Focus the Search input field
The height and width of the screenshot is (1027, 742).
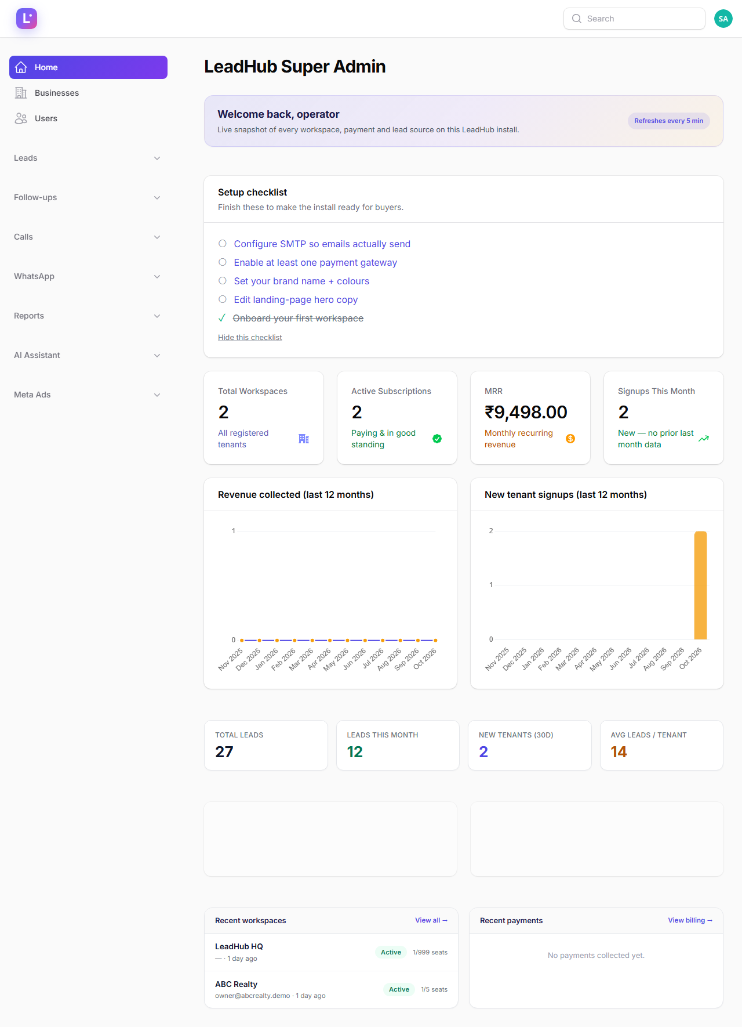tap(634, 19)
